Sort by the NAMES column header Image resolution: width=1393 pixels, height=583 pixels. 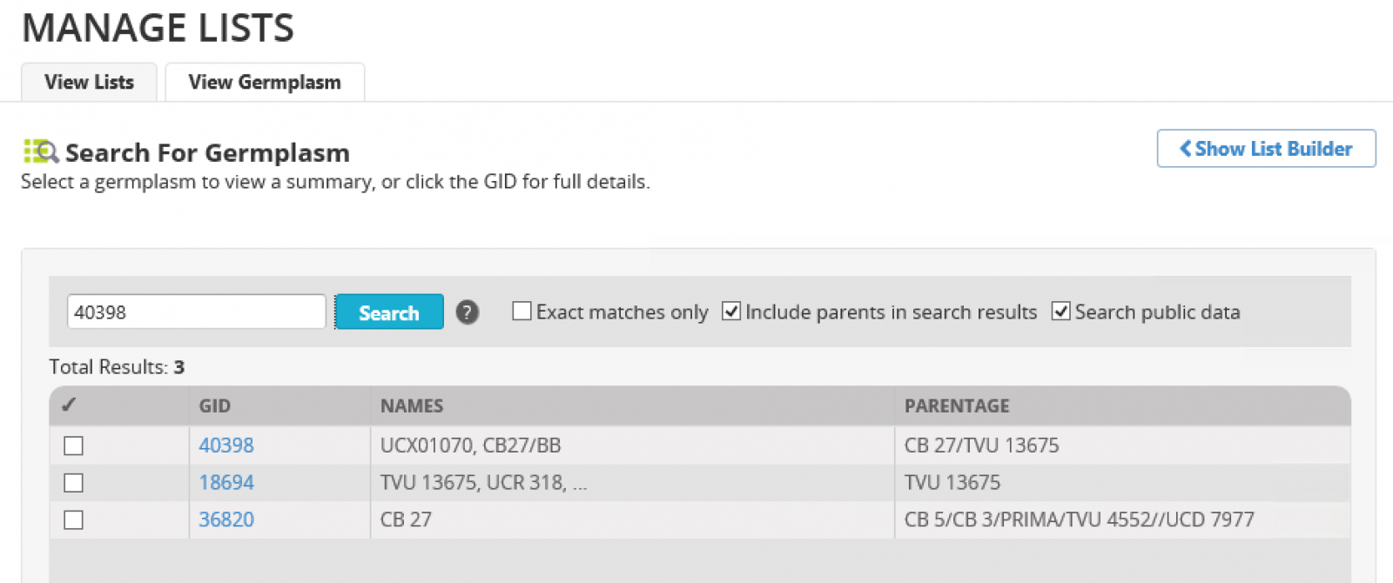[x=412, y=405]
